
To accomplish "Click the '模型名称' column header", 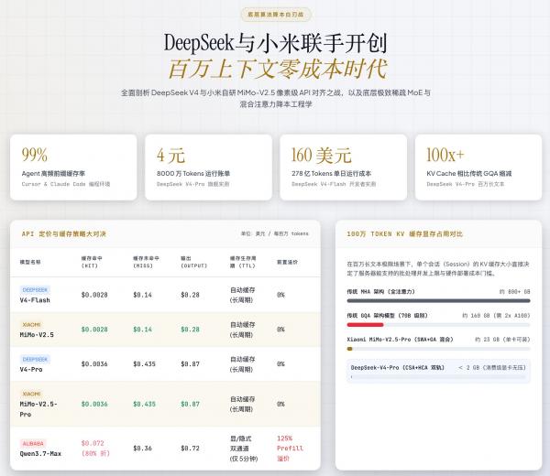I will (x=30, y=262).
